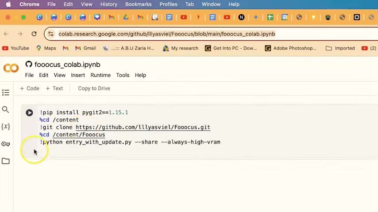The image size is (378, 212).
Task: Click the Fooocus.git GitHub link in code
Action: pos(143,127)
